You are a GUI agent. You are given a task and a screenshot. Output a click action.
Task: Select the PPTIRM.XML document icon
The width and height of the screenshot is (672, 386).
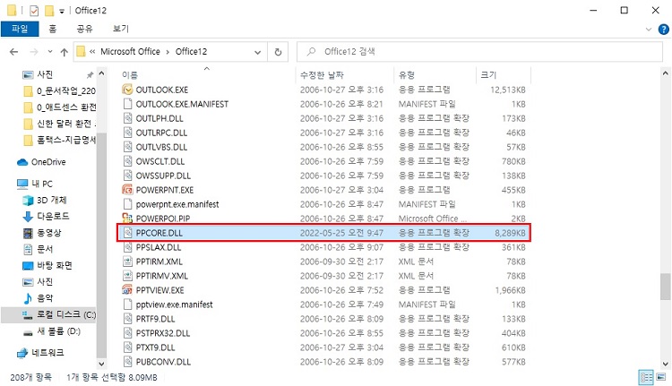tap(127, 262)
